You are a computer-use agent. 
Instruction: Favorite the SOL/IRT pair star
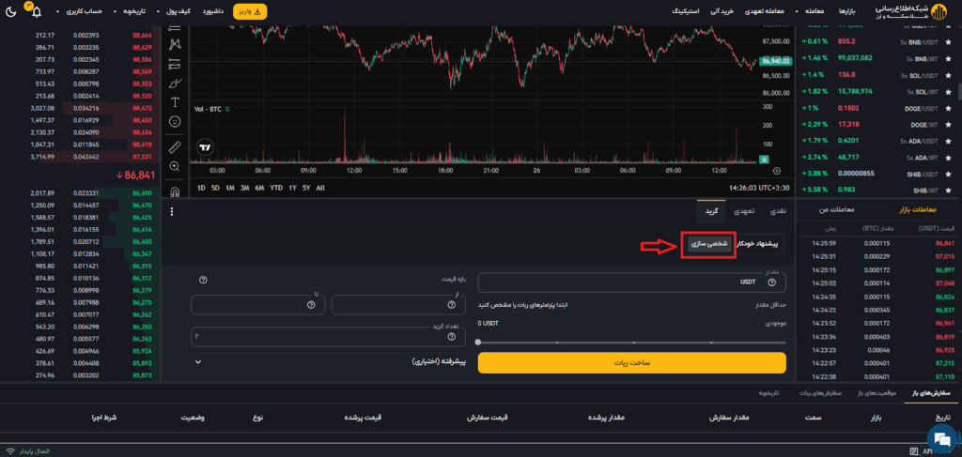[x=949, y=92]
